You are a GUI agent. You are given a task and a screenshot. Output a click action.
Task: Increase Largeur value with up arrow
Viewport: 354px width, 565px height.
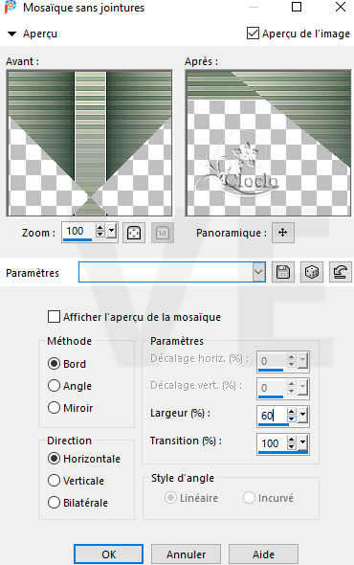292,411
